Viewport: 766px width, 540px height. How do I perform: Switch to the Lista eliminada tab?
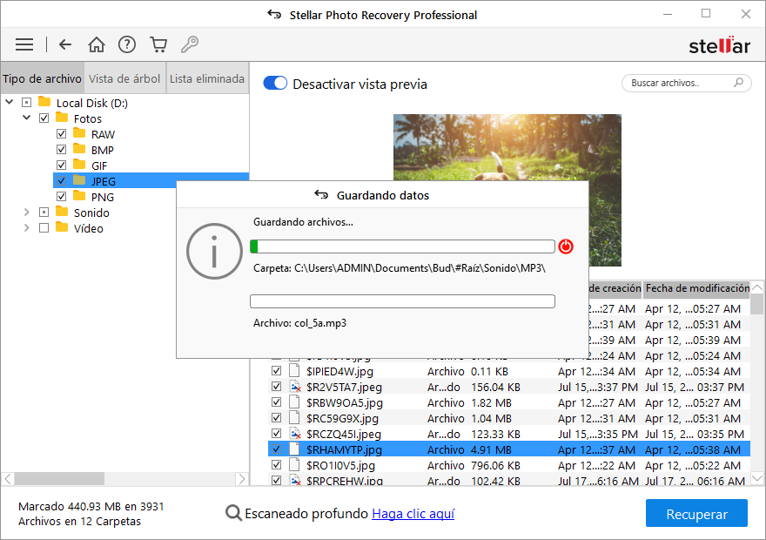click(207, 78)
